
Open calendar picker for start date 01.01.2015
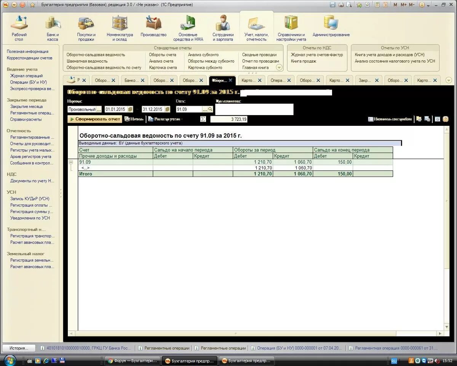pyautogui.click(x=130, y=109)
